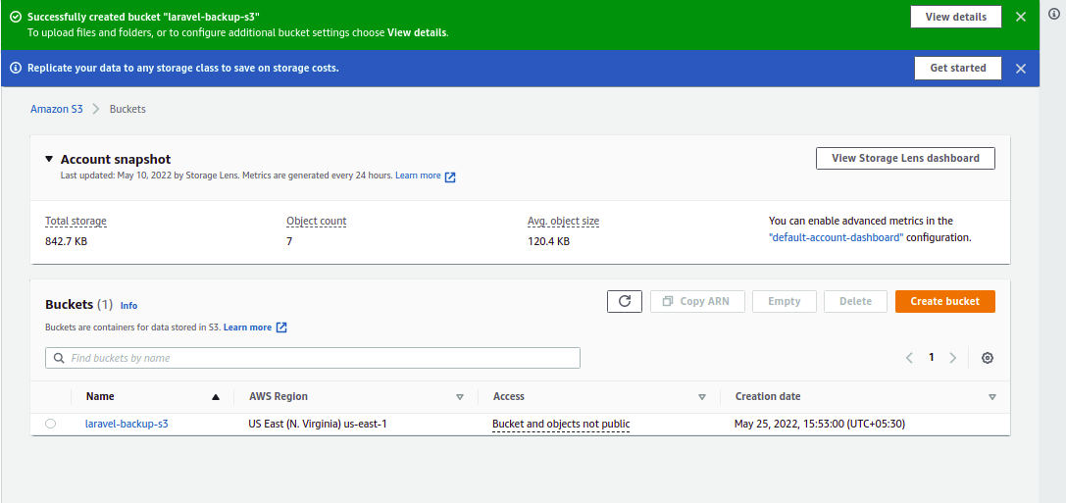1066x503 pixels.
Task: Click the Total storage metric label
Action: click(76, 221)
